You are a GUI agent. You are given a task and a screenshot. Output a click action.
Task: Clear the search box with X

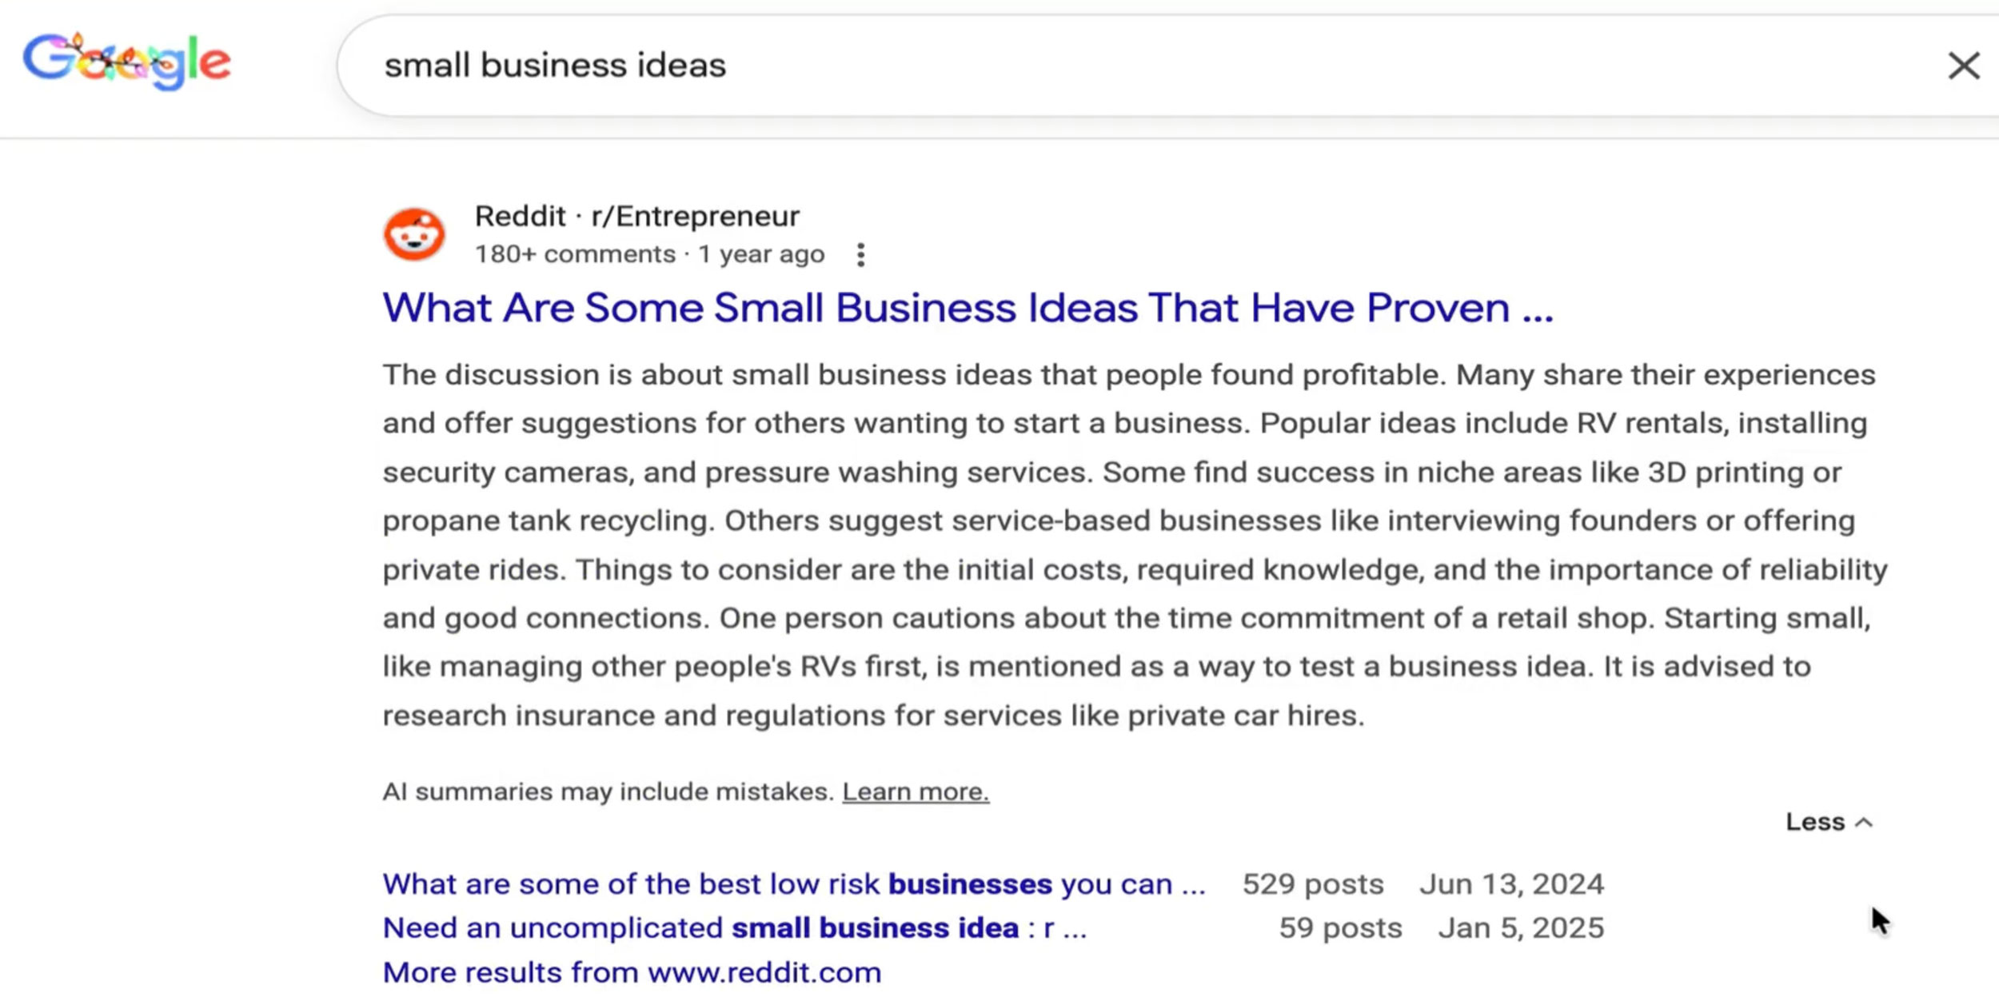coord(1963,66)
